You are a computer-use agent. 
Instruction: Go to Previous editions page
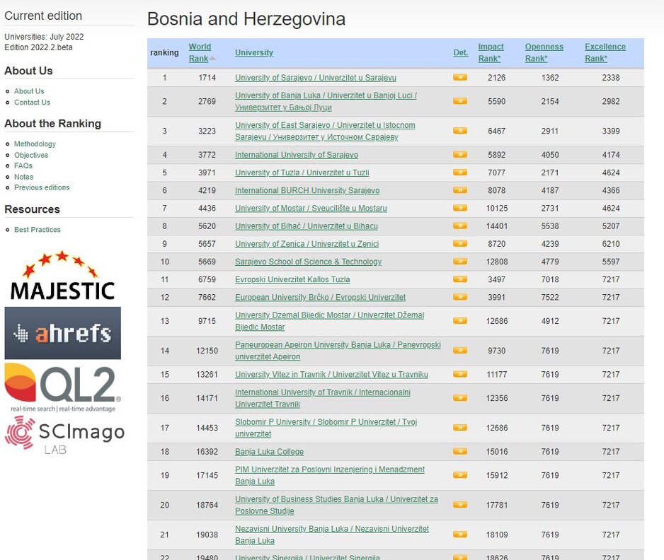coord(42,187)
